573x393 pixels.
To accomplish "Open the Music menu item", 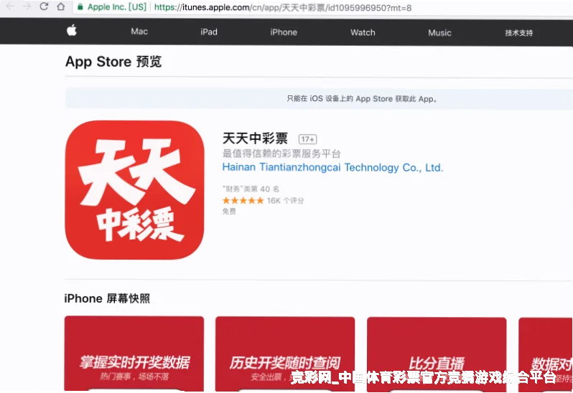I will click(x=439, y=33).
